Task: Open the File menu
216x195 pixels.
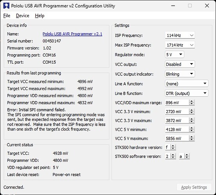Action: click(x=7, y=16)
